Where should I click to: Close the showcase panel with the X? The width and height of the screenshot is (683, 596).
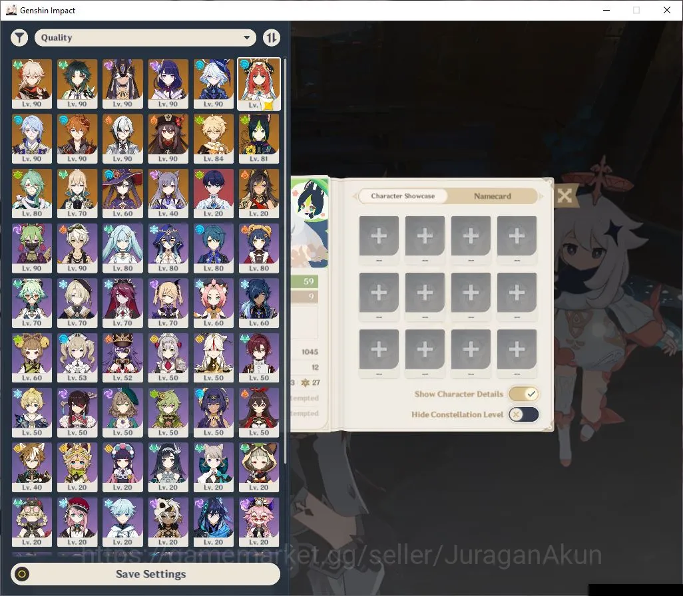click(565, 196)
